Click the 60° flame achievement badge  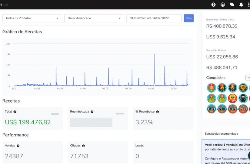[211, 109]
